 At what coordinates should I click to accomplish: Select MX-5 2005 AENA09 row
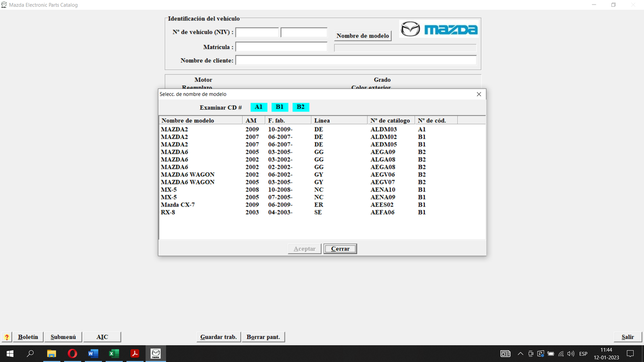(x=322, y=197)
